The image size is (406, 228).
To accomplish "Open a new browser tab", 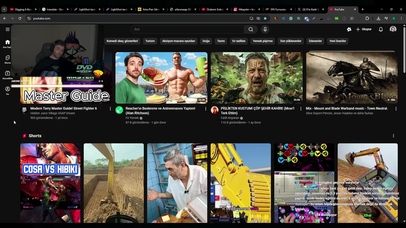I will click(363, 9).
